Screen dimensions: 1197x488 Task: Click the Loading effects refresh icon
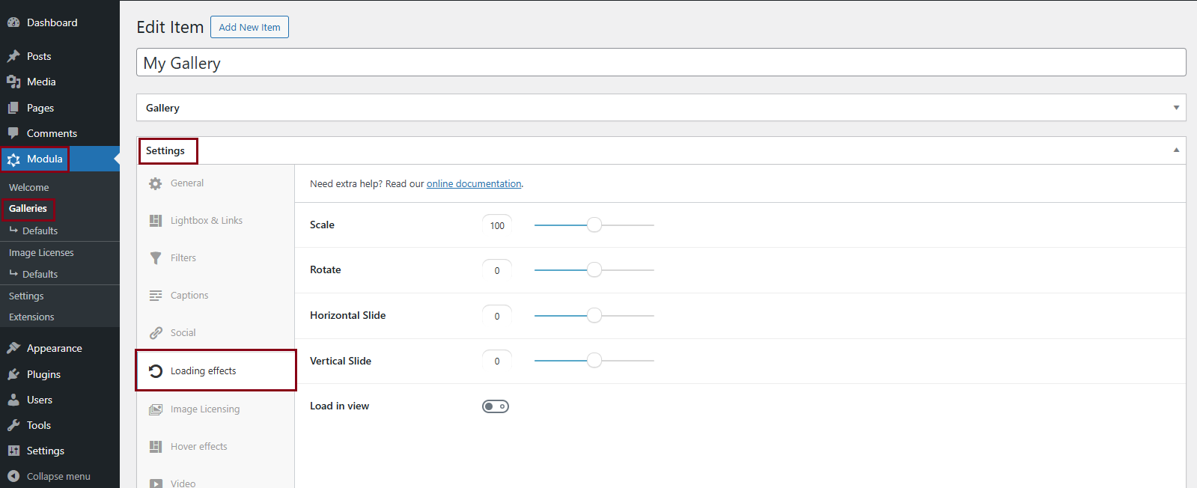(156, 371)
